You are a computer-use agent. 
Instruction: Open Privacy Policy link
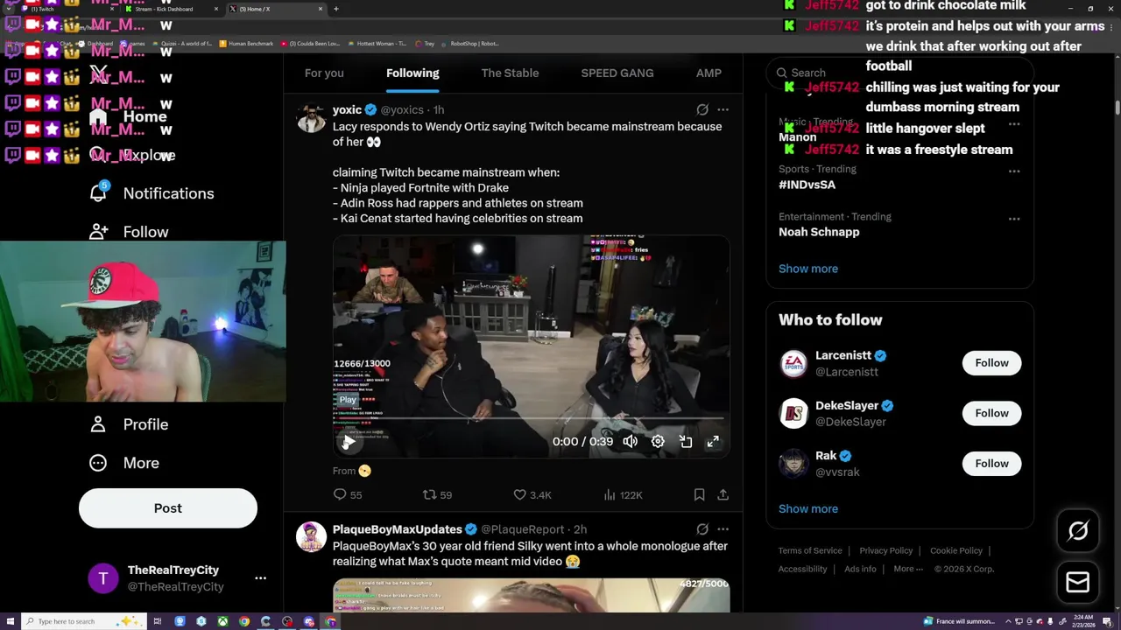click(x=886, y=550)
